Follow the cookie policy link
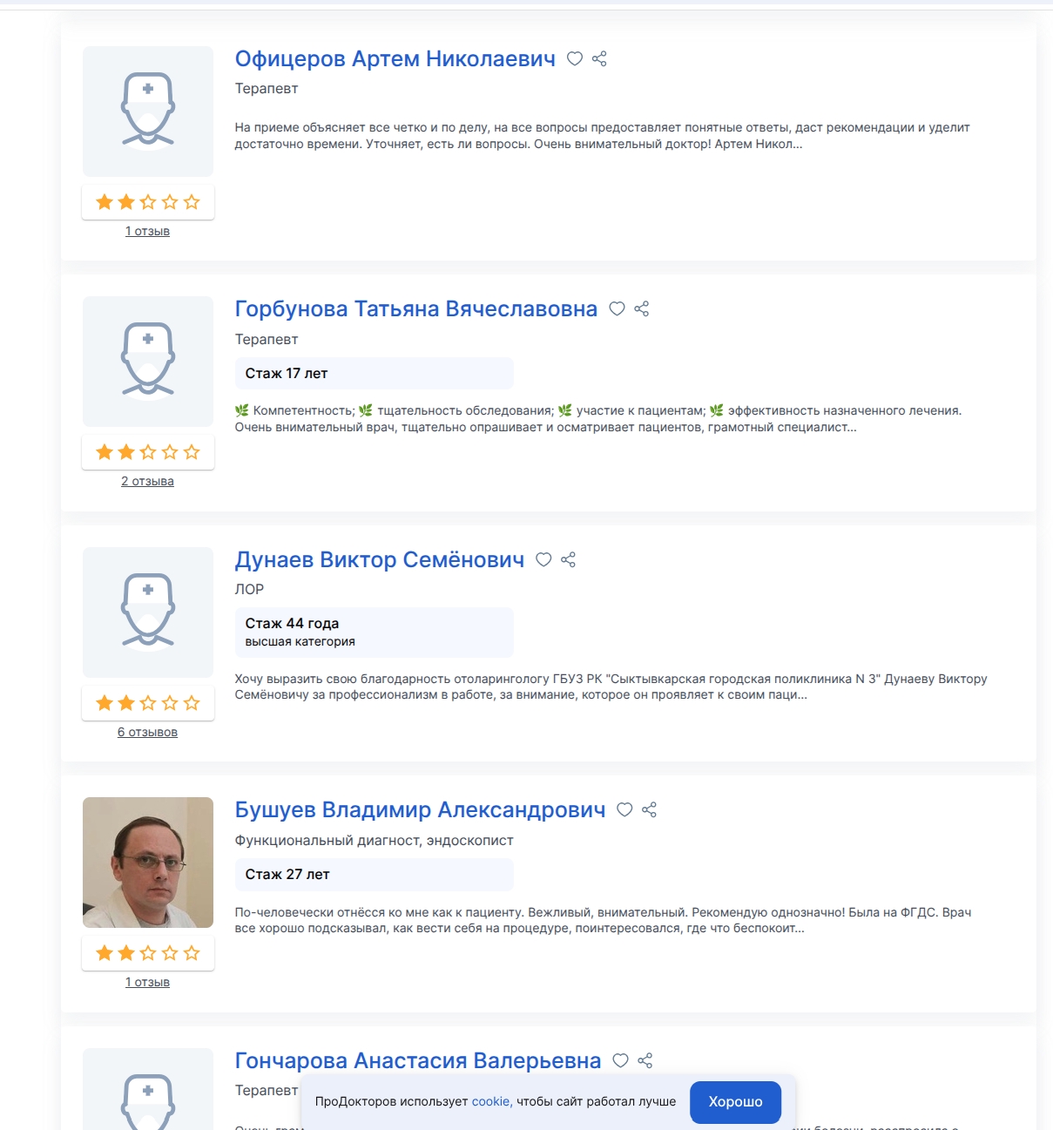Screen dimensions: 1053x1130 coord(490,1102)
